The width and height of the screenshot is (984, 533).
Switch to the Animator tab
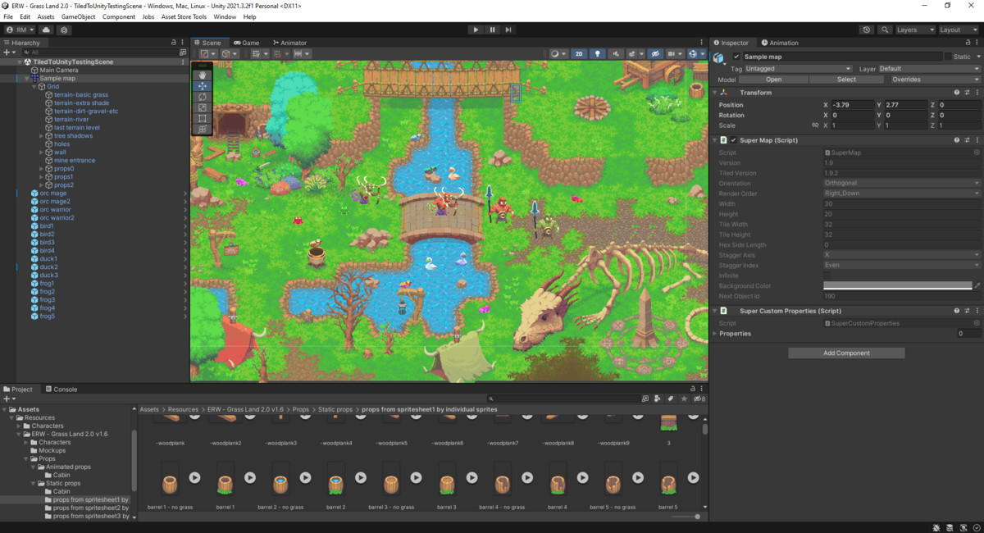coord(289,43)
